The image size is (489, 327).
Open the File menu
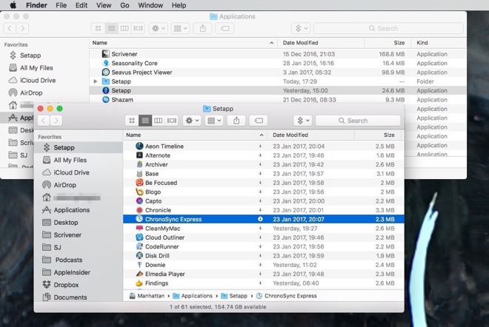click(x=61, y=5)
